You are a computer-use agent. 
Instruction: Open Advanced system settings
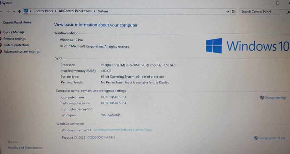tap(22, 52)
